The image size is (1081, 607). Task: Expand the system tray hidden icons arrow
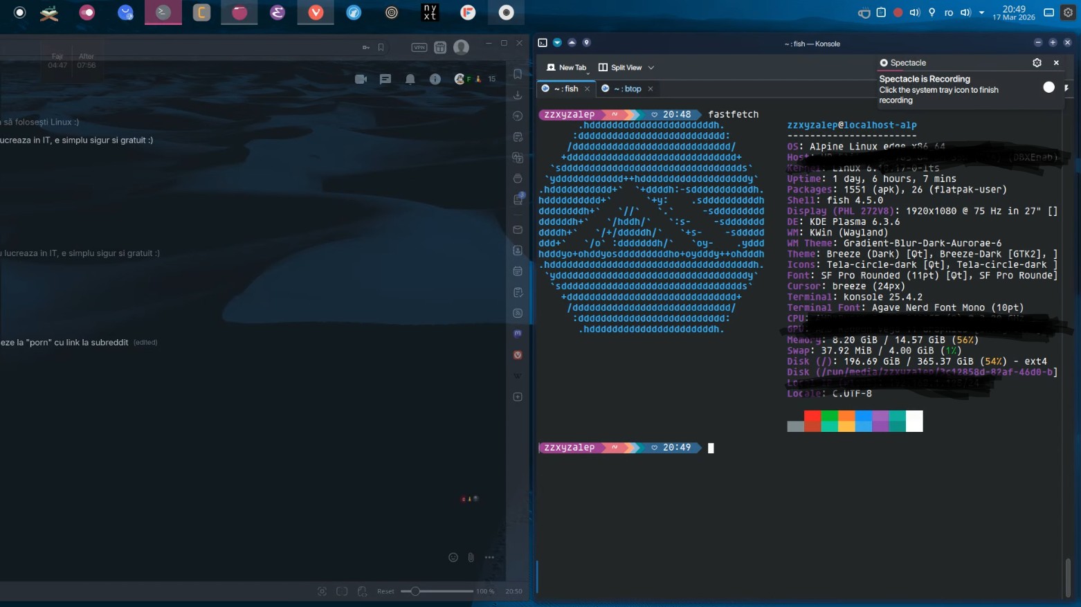click(981, 12)
